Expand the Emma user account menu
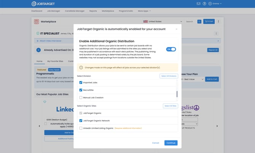The height and width of the screenshot is (153, 255). (216, 4)
